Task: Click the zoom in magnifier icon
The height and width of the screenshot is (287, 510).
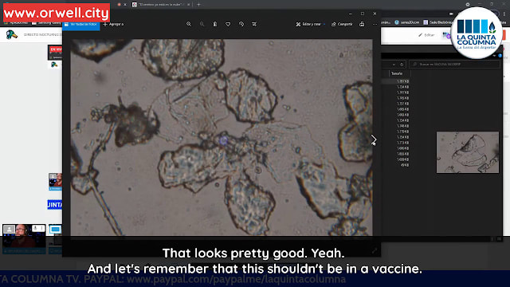Action: 189,24
